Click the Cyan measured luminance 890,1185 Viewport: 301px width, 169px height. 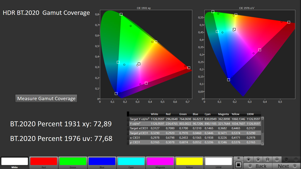pos(210,124)
